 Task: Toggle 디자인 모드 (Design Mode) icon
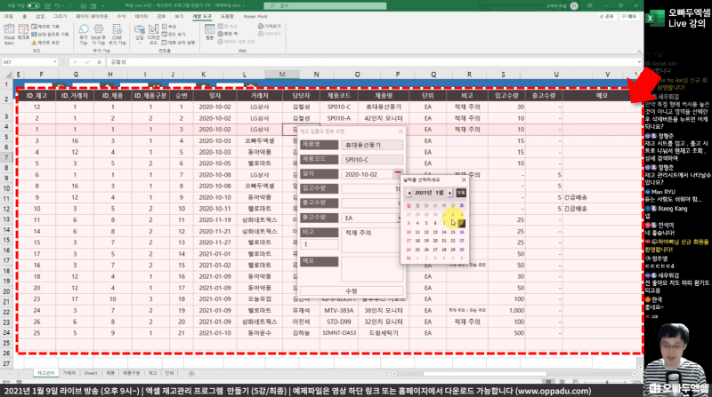[154, 36]
